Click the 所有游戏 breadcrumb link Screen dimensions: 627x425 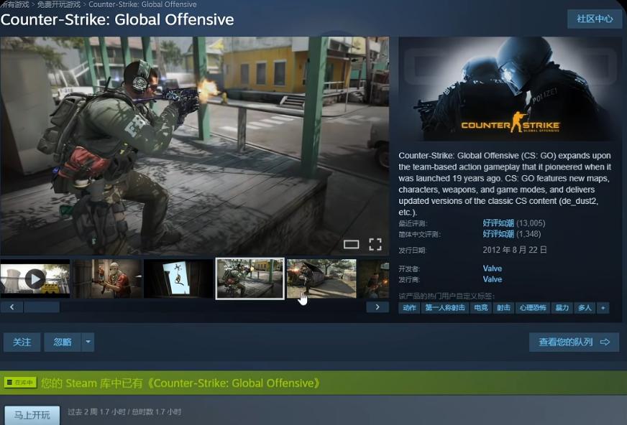pos(15,4)
